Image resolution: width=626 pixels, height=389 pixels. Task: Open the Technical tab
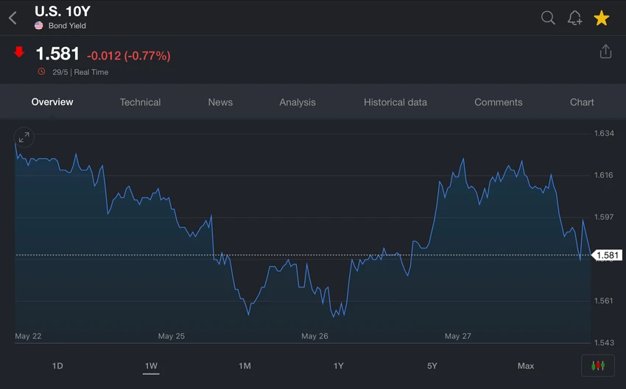pyautogui.click(x=140, y=102)
